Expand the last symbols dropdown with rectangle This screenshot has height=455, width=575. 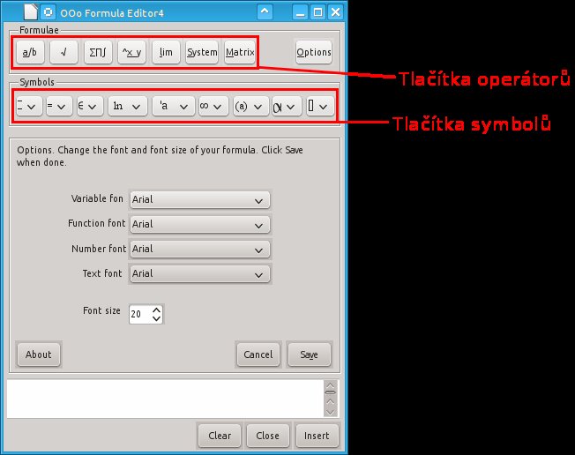pos(320,107)
